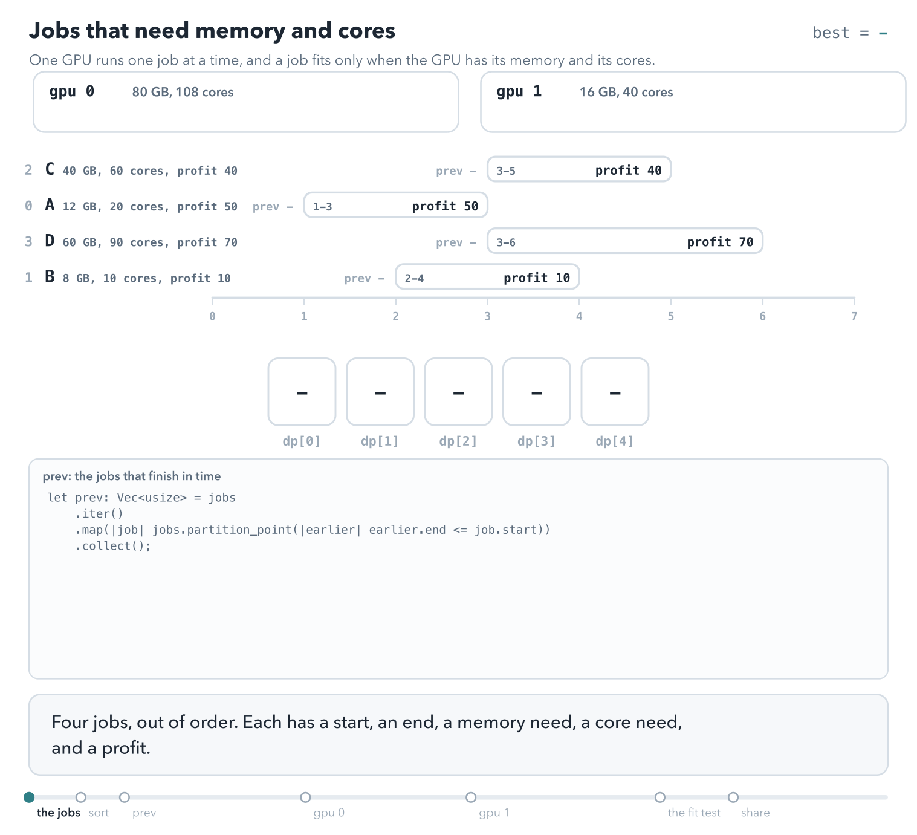Click '40 GB, 60 cores, profit 40' text
917x835 pixels.
(150, 171)
